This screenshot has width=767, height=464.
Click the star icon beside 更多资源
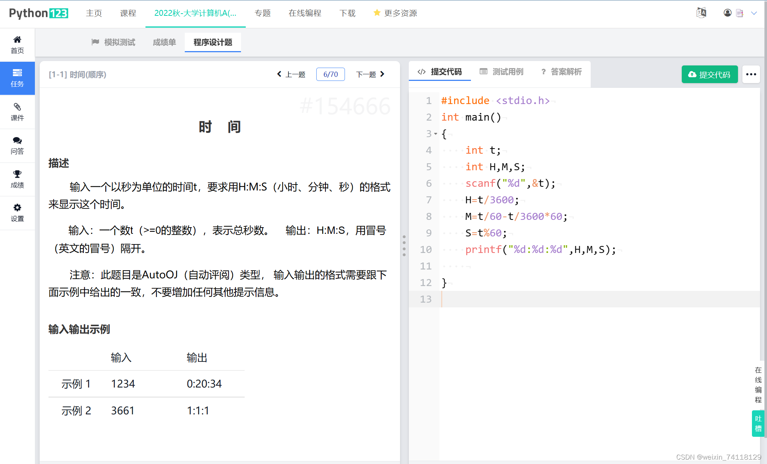pos(377,13)
